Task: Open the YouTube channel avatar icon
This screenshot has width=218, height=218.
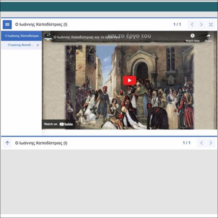Action: pos(48,37)
